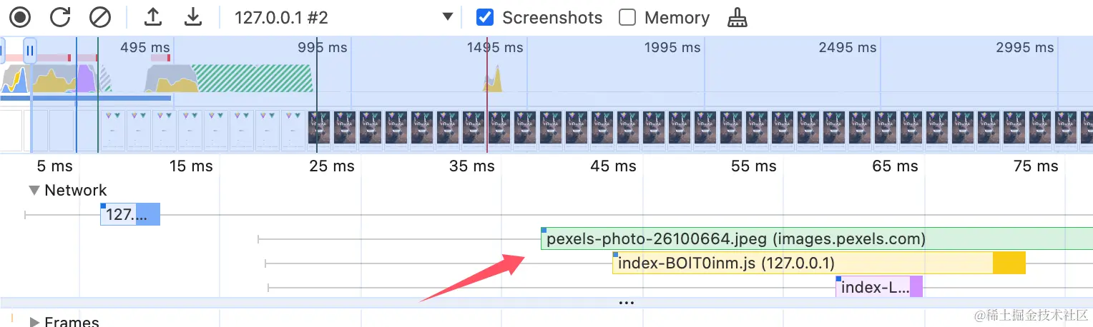Select the purple index-L... request bar
Image resolution: width=1093 pixels, height=327 pixels.
click(878, 288)
